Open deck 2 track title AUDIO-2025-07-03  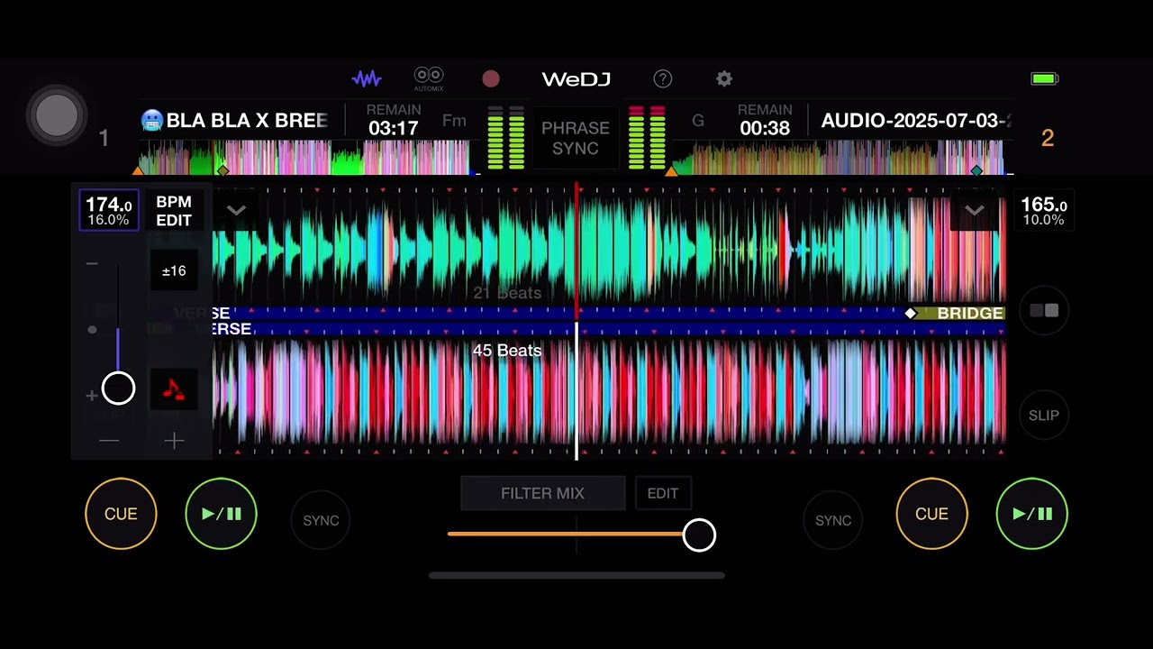coord(916,120)
